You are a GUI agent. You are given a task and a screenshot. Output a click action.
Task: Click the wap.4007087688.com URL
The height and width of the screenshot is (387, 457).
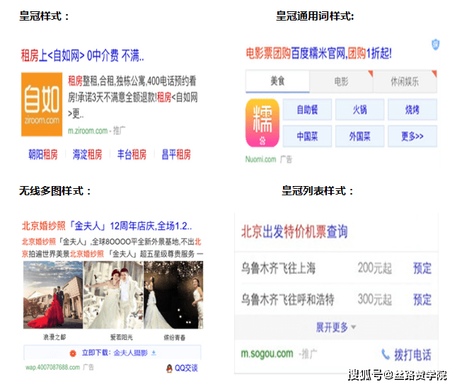pyautogui.click(x=52, y=367)
